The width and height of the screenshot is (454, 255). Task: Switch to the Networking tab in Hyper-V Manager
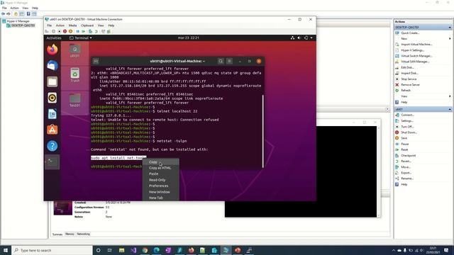[x=84, y=234]
